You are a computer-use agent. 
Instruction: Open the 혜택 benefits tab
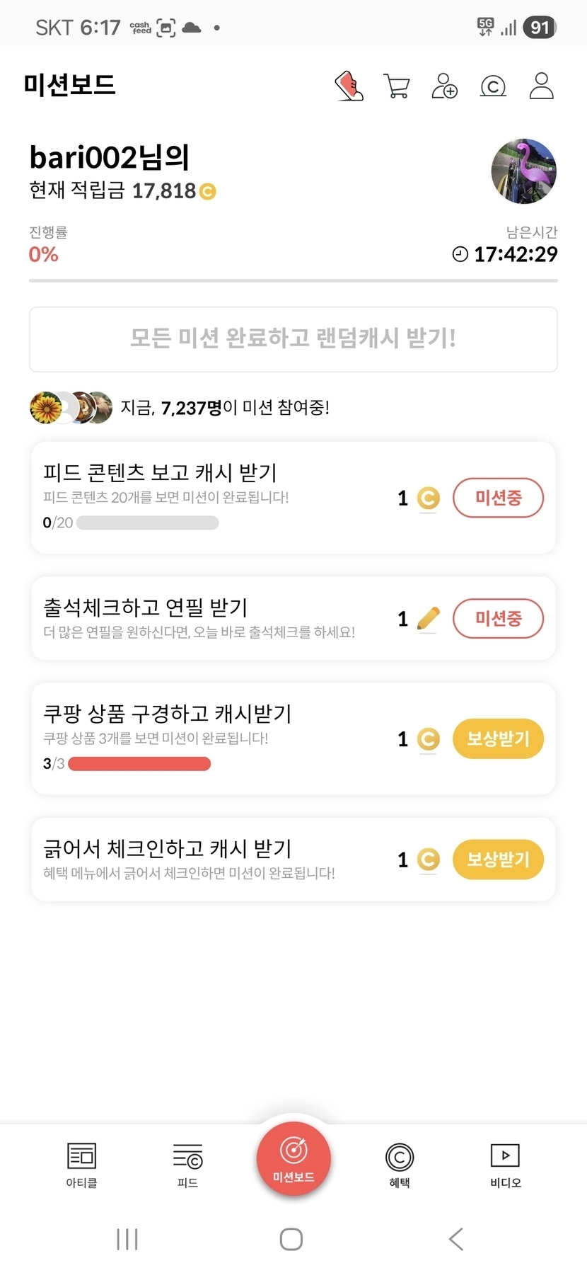[400, 1165]
